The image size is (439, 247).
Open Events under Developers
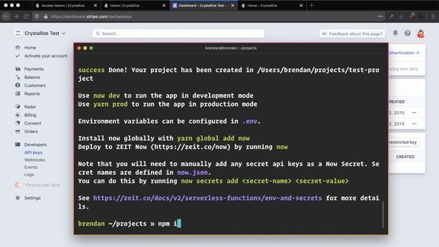pyautogui.click(x=31, y=167)
